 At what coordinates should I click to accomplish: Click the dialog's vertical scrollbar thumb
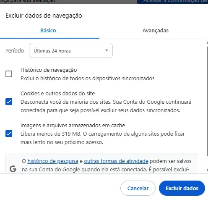[x=207, y=101]
